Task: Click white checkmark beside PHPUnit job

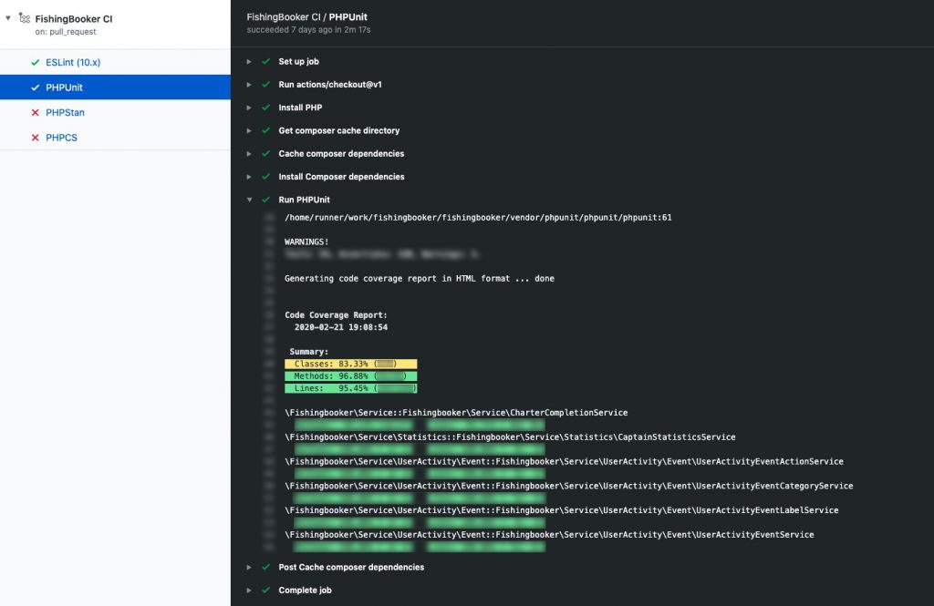Action: (x=35, y=87)
